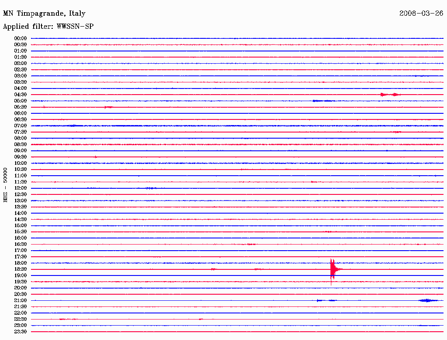Click the red double burst on the 04:30 trace

coord(391,95)
